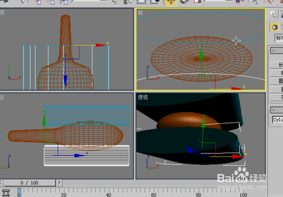Viewport: 283px width, 197px height.
Task: Click the blue Z-axis arrow in left viewport
Action: [80, 156]
